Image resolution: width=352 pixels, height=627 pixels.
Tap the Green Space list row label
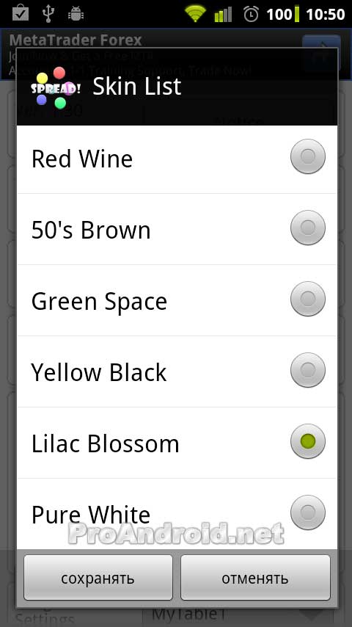tap(99, 301)
